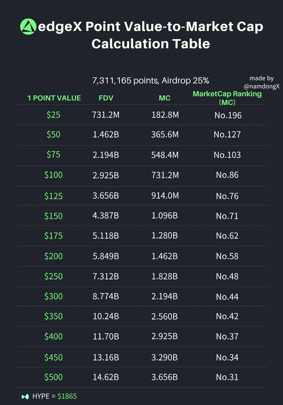Click the HYPE token icon
283x405 pixels.
[25, 396]
